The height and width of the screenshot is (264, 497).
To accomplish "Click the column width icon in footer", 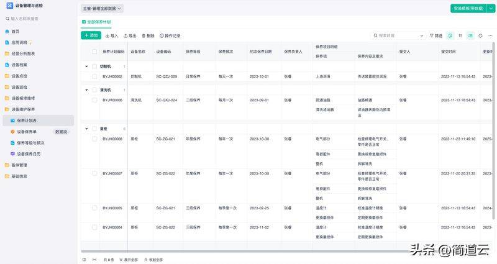I will [94, 259].
